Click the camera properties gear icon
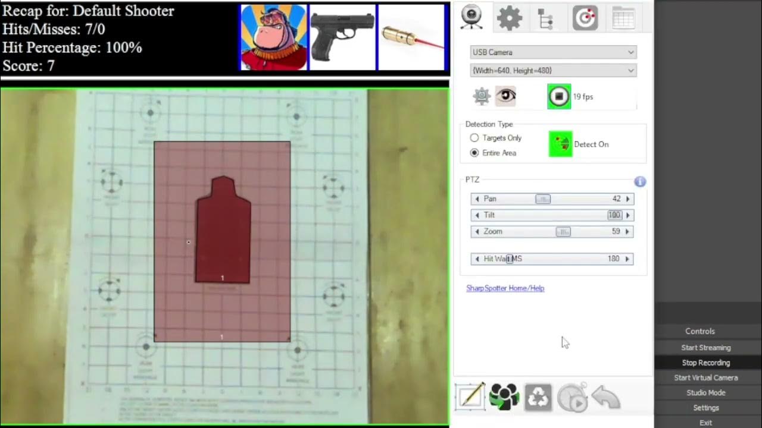The width and height of the screenshot is (762, 428). [x=482, y=96]
